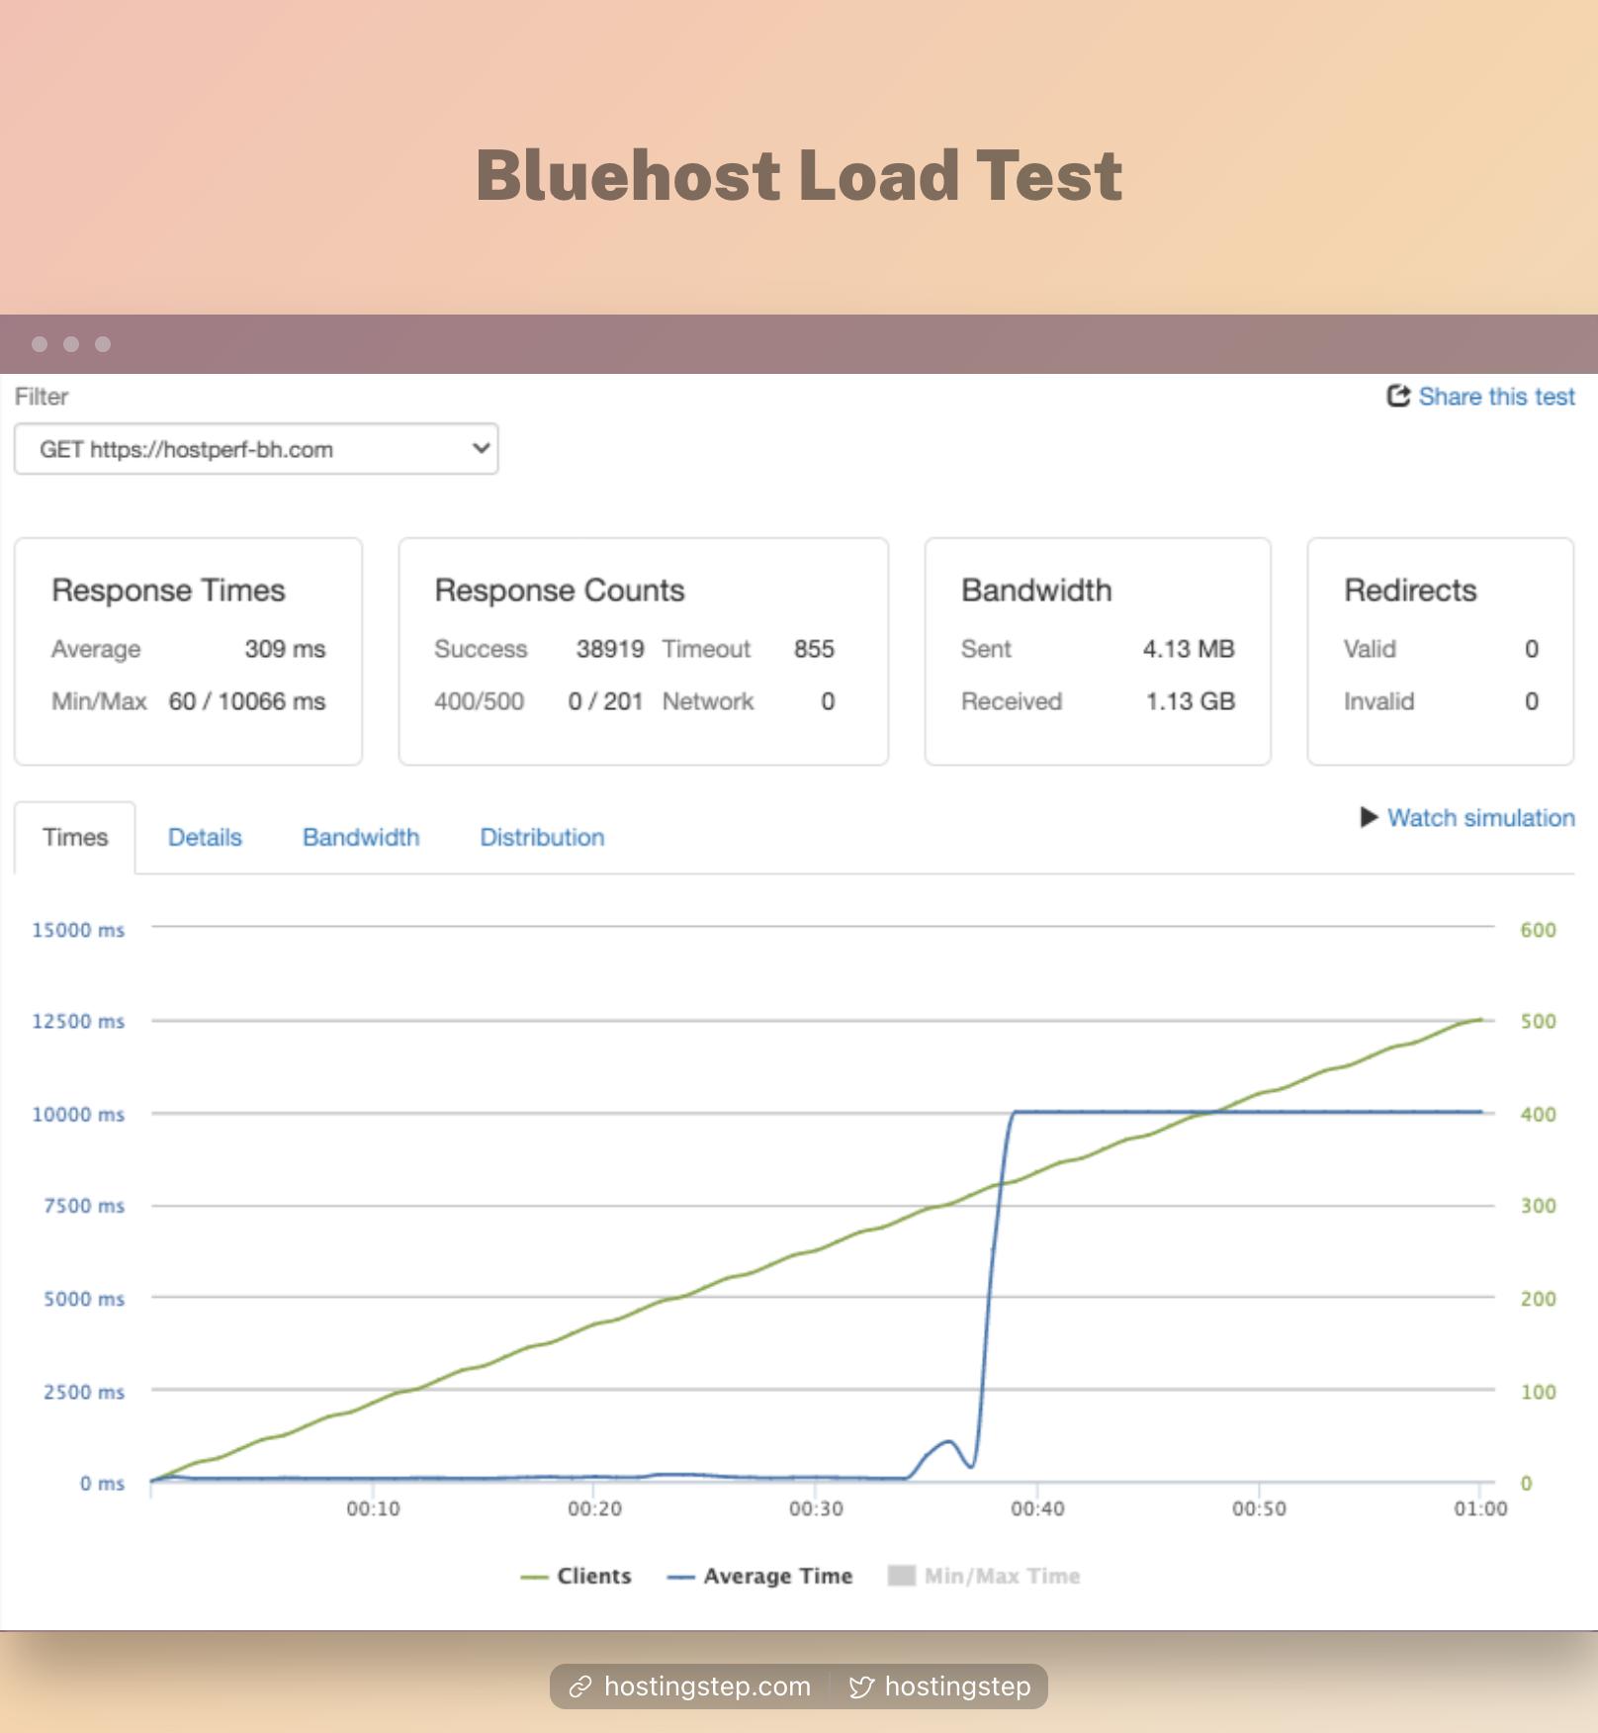Image resolution: width=1598 pixels, height=1733 pixels.
Task: Click the Watch simulation play triangle
Action: [x=1370, y=817]
